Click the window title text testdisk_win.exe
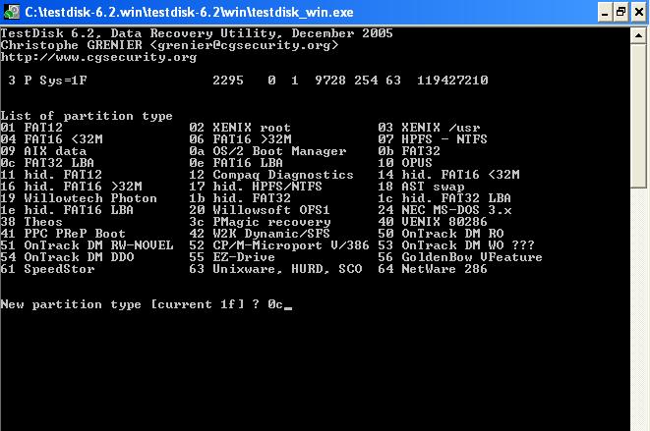The height and width of the screenshot is (431, 650). click(x=189, y=12)
